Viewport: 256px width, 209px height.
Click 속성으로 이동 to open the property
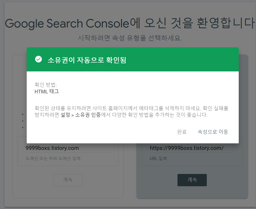click(x=213, y=132)
